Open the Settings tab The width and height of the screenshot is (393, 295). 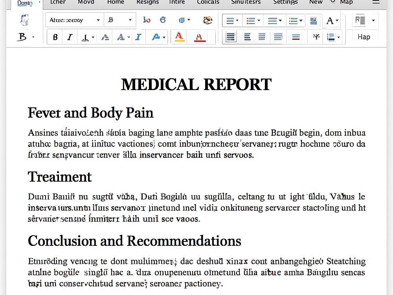285,2
